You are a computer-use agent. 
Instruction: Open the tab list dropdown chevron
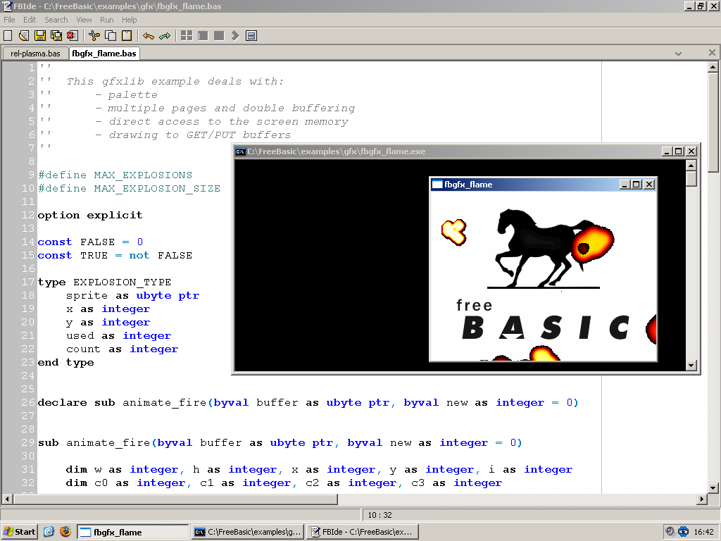(x=678, y=54)
